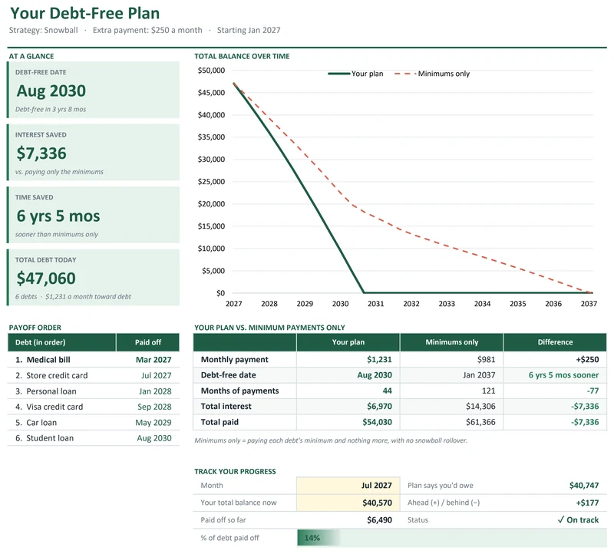Select the 'Months of payments' row label
The image size is (614, 554).
(x=239, y=391)
